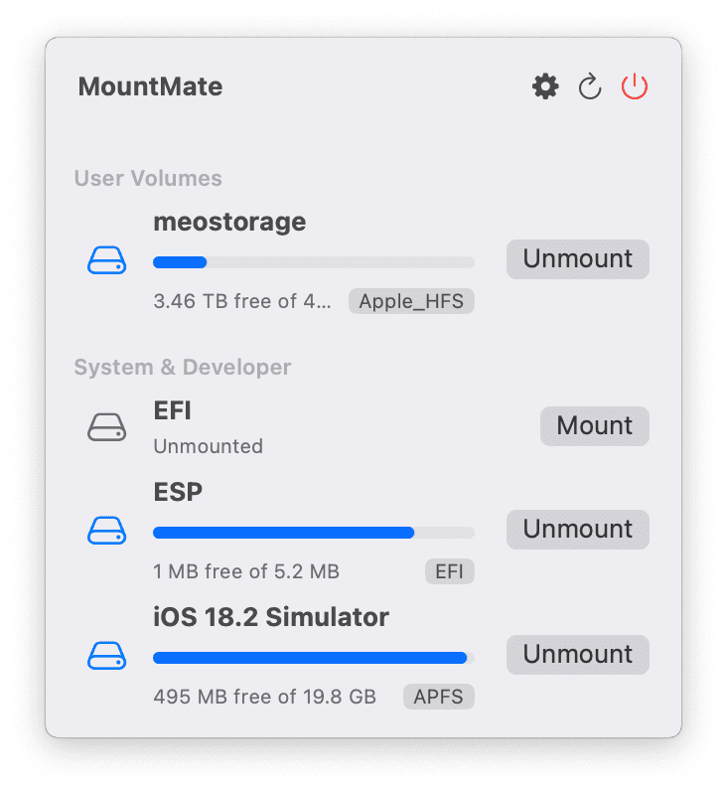The width and height of the screenshot is (727, 791).
Task: Click the EFI unmounted drive icon
Action: click(x=107, y=427)
